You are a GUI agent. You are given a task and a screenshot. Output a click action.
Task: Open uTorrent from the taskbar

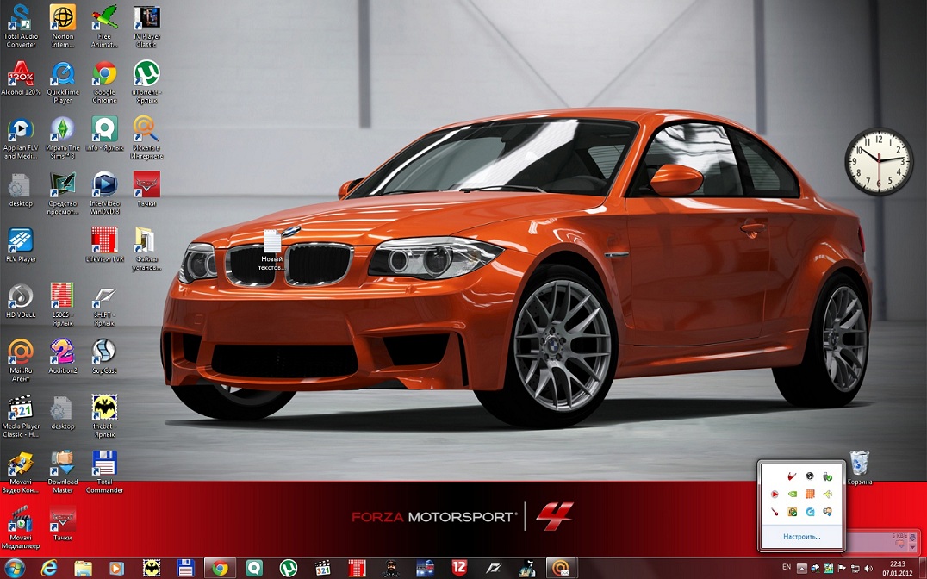289,569
